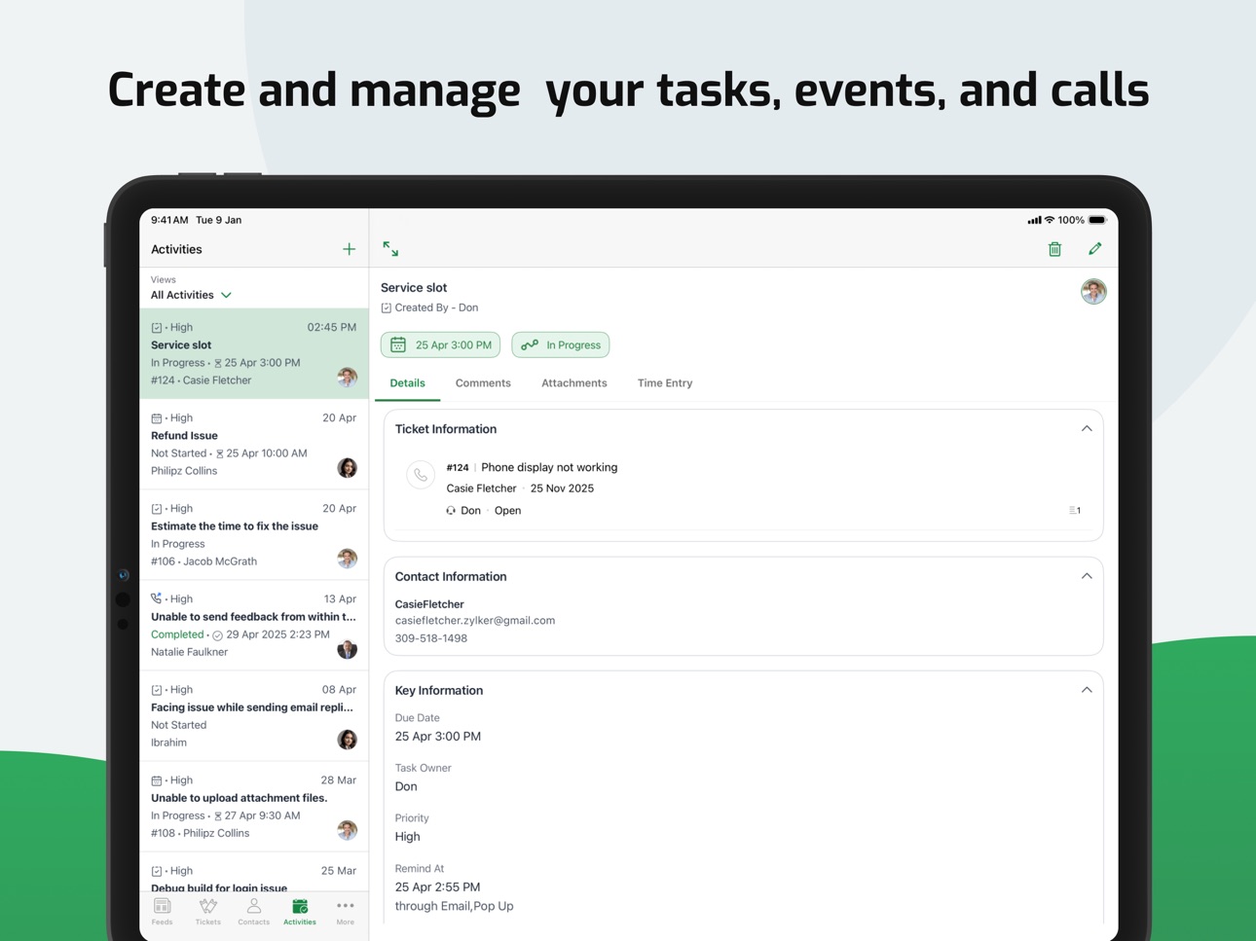1256x941 pixels.
Task: Expand detail pane with full-screen arrows icon
Action: pos(390,249)
